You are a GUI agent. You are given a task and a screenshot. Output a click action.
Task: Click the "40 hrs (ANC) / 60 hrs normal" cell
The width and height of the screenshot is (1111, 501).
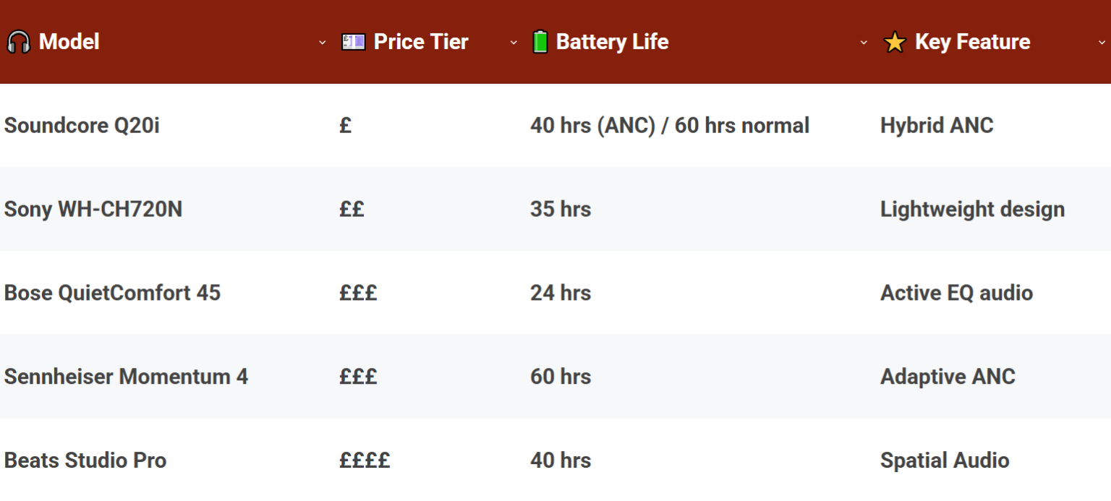tap(669, 126)
